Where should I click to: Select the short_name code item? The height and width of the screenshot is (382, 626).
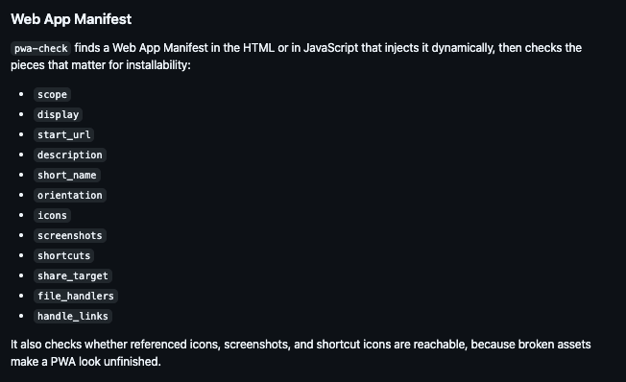pyautogui.click(x=67, y=176)
